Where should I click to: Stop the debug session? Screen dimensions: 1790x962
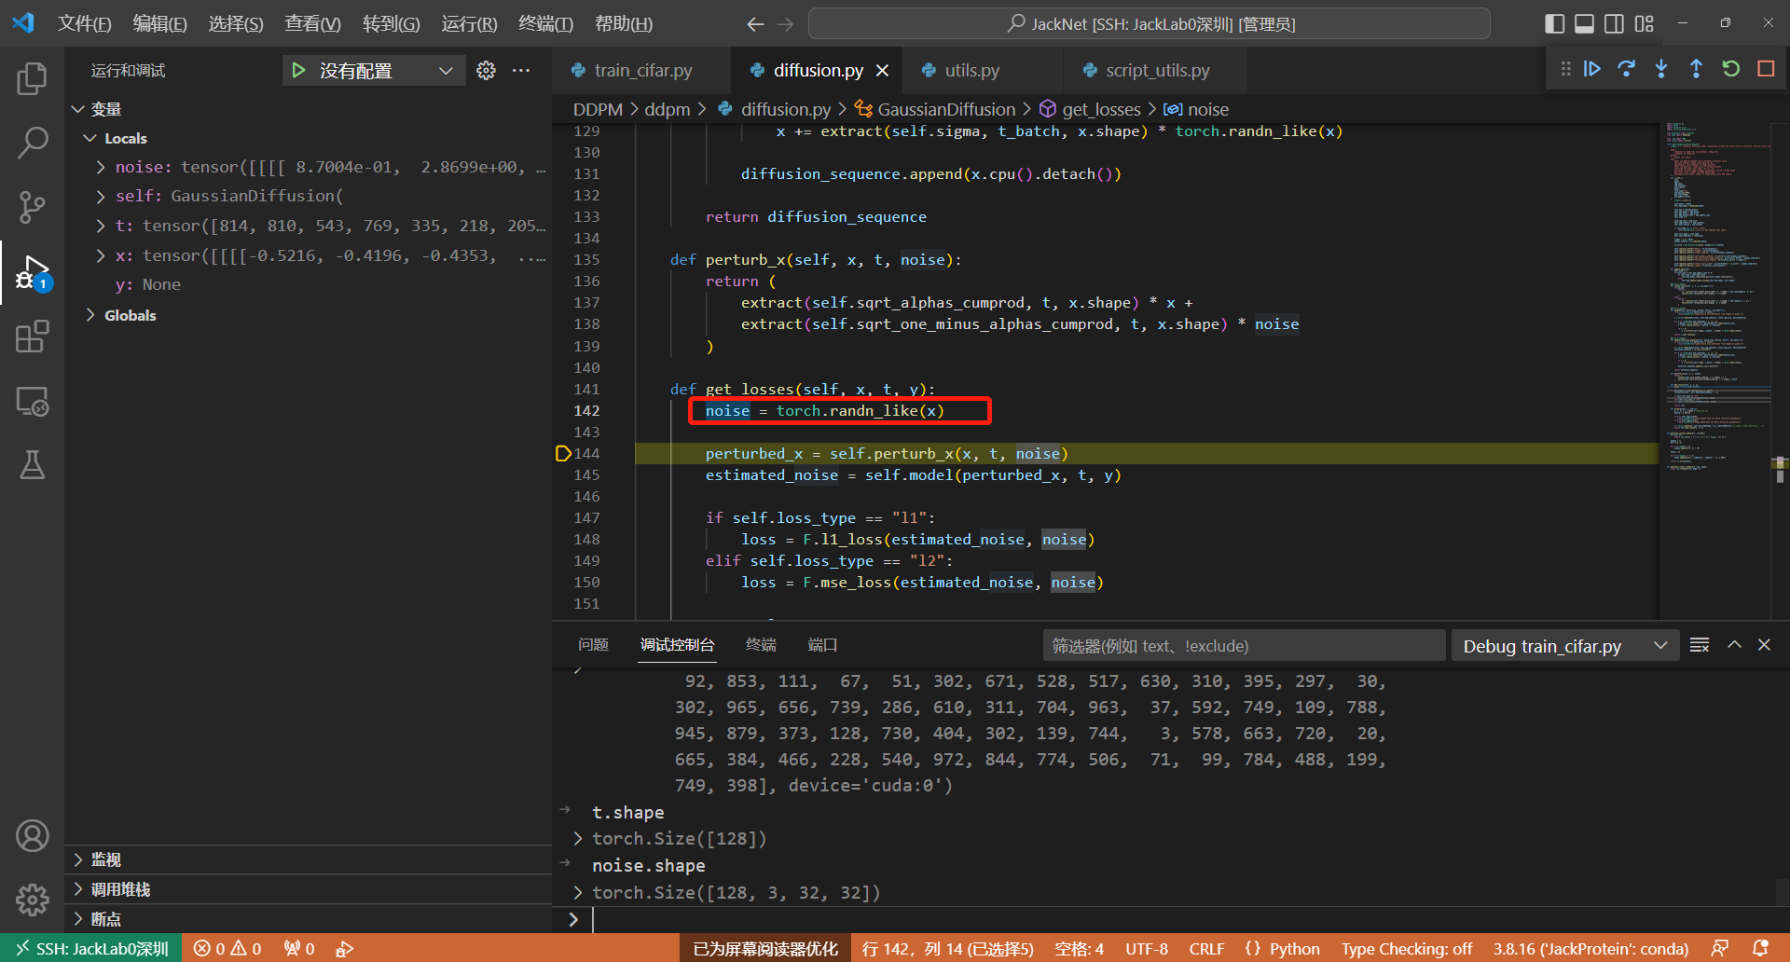click(1766, 69)
